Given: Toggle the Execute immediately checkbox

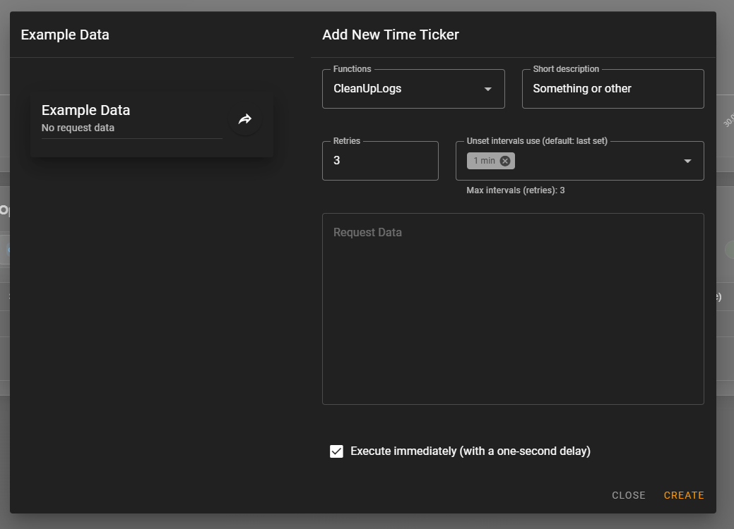Looking at the screenshot, I should click(337, 451).
